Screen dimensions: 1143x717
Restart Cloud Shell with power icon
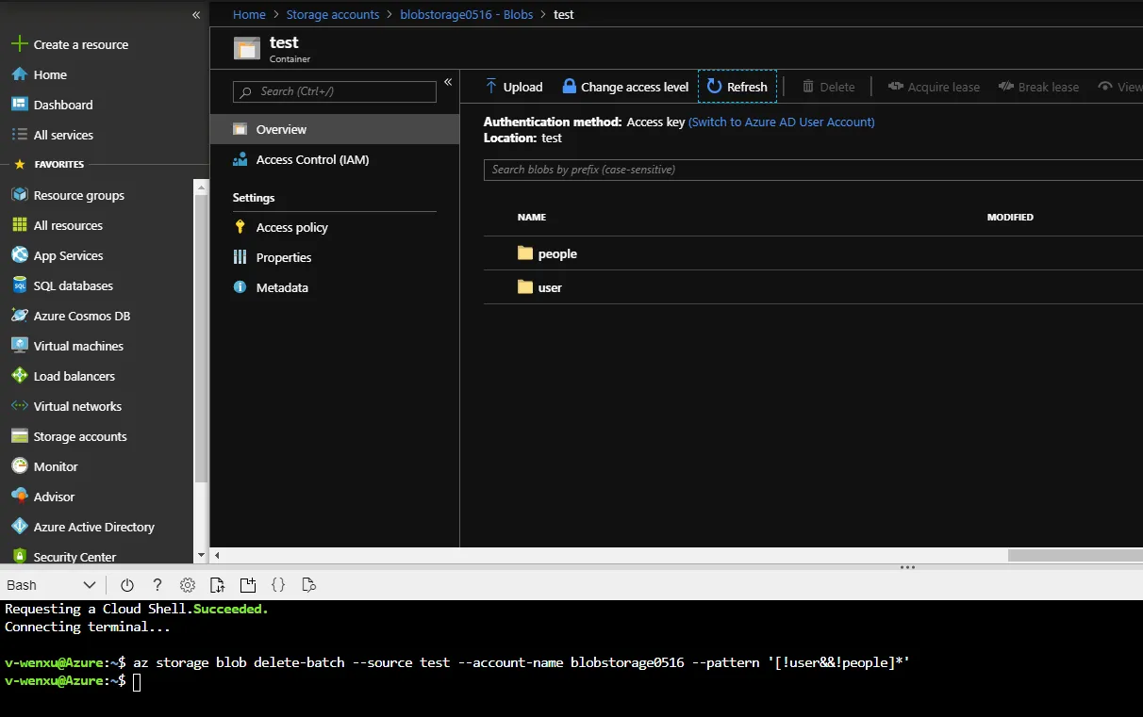tap(127, 585)
